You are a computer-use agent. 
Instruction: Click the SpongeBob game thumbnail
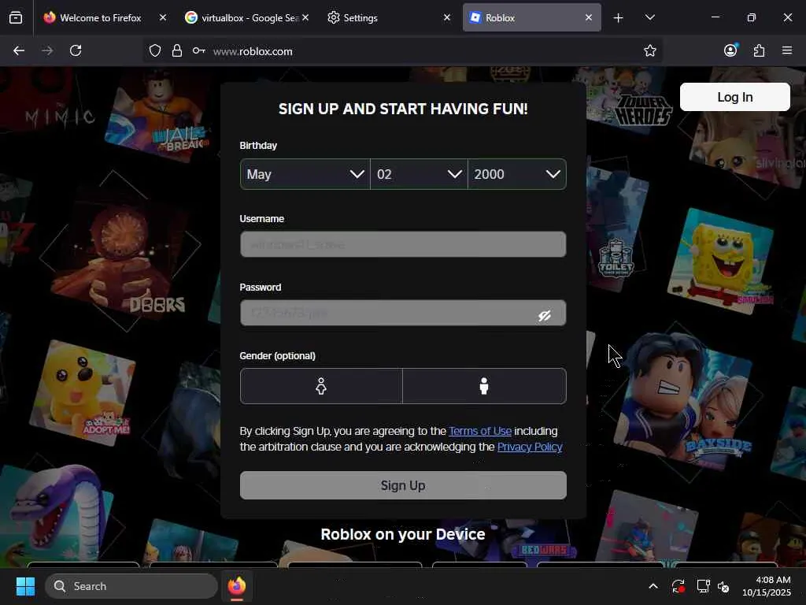click(721, 260)
